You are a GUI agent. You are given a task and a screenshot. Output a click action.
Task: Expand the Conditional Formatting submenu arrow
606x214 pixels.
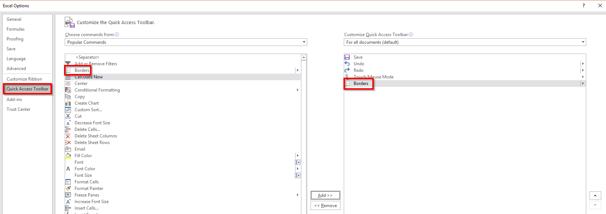click(x=298, y=90)
